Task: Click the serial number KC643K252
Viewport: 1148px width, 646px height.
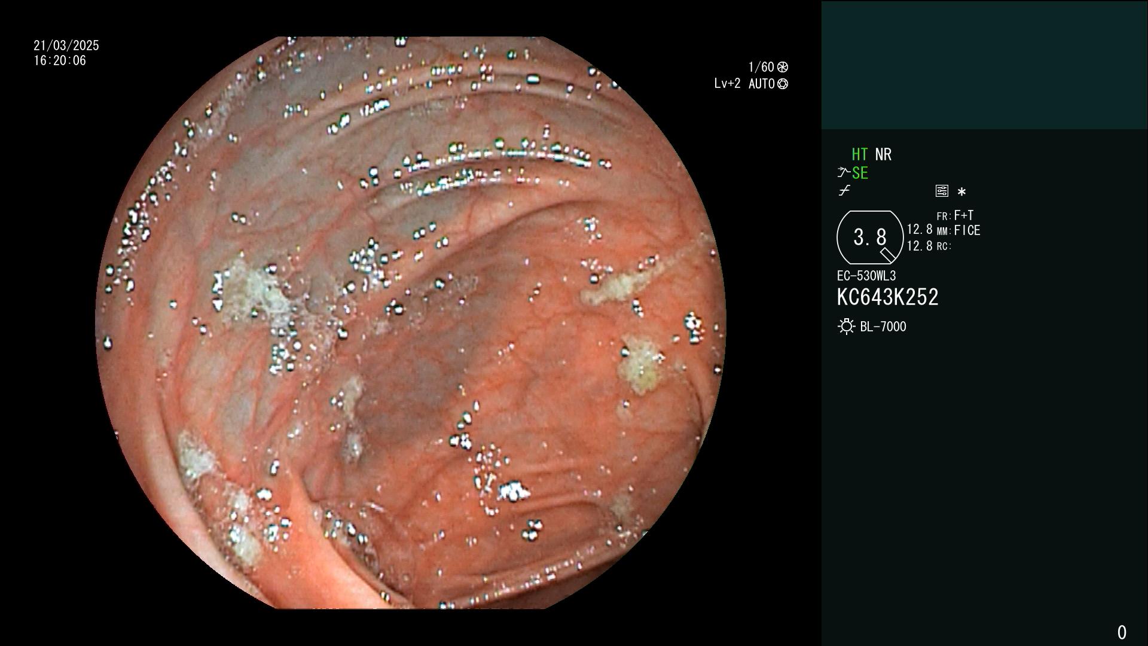Action: tap(887, 297)
